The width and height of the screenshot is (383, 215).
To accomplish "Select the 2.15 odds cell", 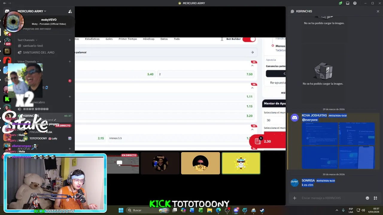I will click(x=91, y=138).
